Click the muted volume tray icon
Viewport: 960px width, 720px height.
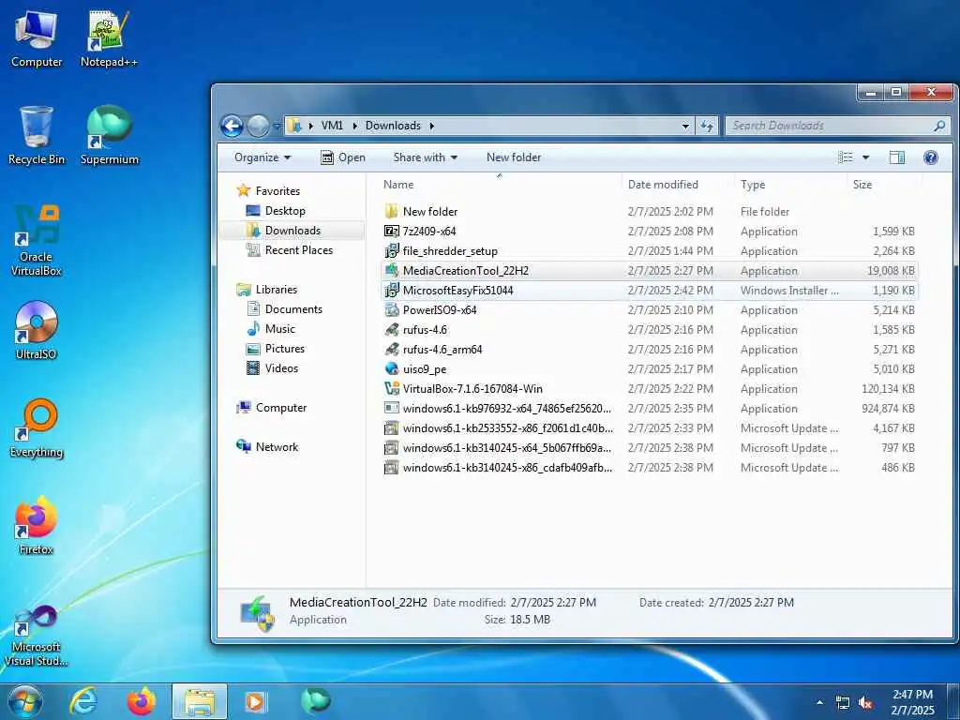pyautogui.click(x=865, y=703)
